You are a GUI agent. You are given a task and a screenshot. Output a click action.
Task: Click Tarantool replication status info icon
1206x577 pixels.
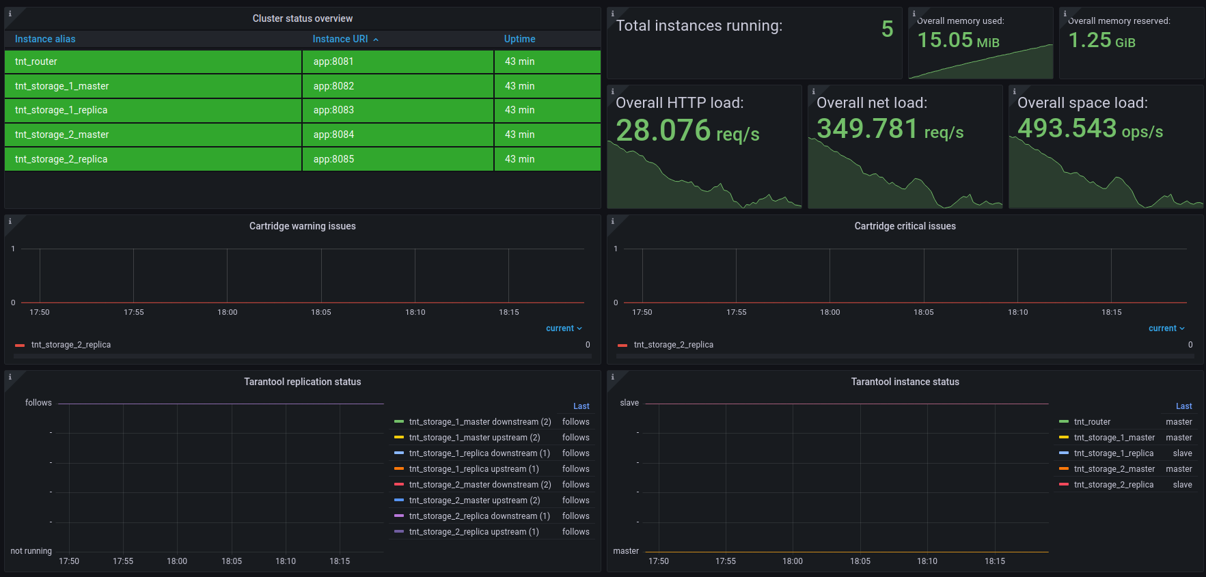[x=10, y=377]
